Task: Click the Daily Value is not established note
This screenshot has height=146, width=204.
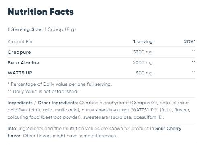Action: [43, 91]
